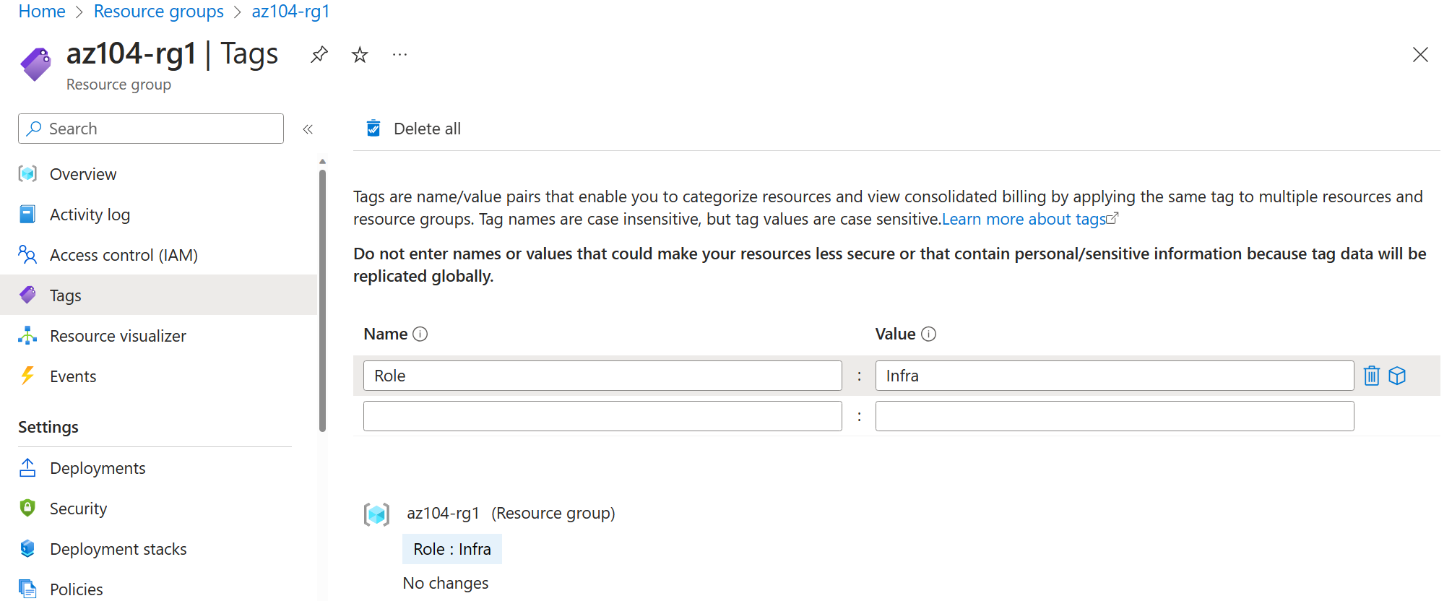
Task: Click the info icon next to Name
Action: point(420,334)
